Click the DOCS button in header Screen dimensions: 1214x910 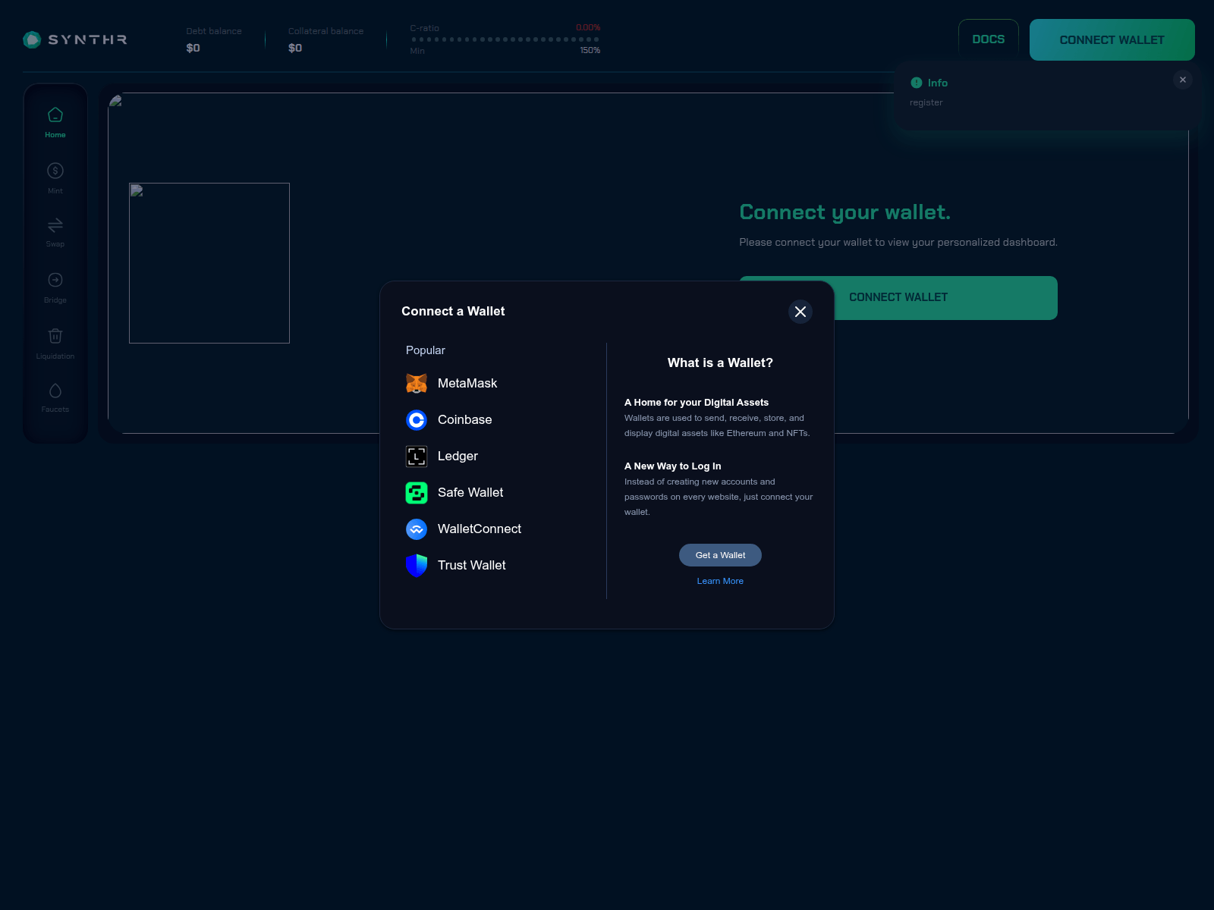click(x=989, y=39)
